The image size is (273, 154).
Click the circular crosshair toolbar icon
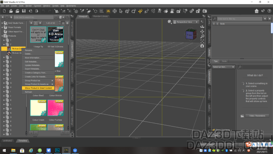(115, 11)
